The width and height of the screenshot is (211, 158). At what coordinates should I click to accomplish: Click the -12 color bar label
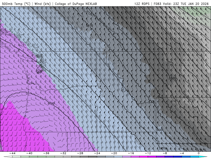pyautogui.click(x=148, y=153)
